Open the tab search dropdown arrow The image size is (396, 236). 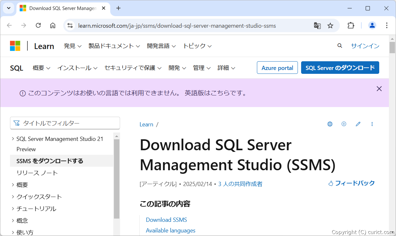point(9,8)
